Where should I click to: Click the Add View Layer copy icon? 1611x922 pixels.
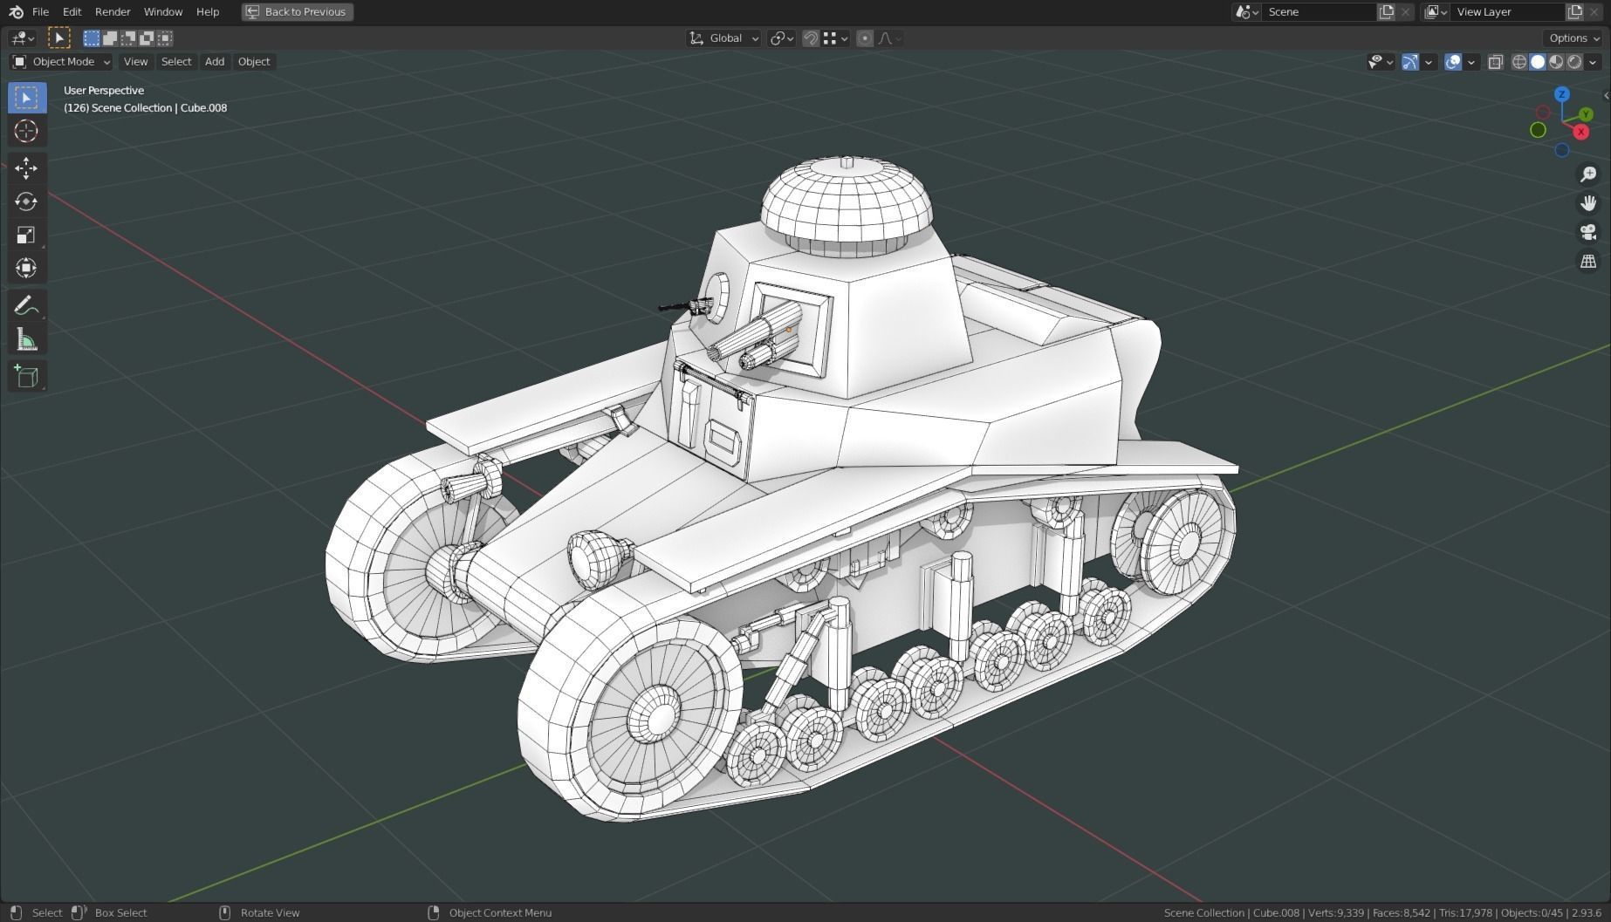(x=1574, y=11)
